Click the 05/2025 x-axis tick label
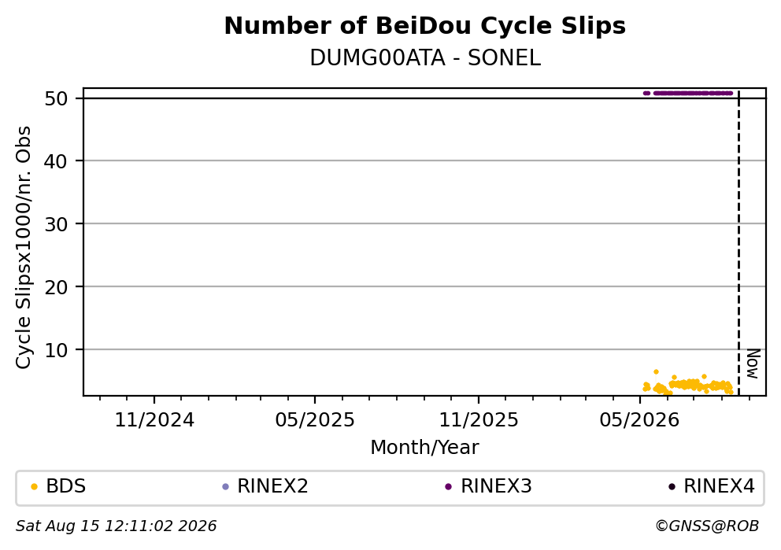This screenshot has height=550, width=781. 315,421
